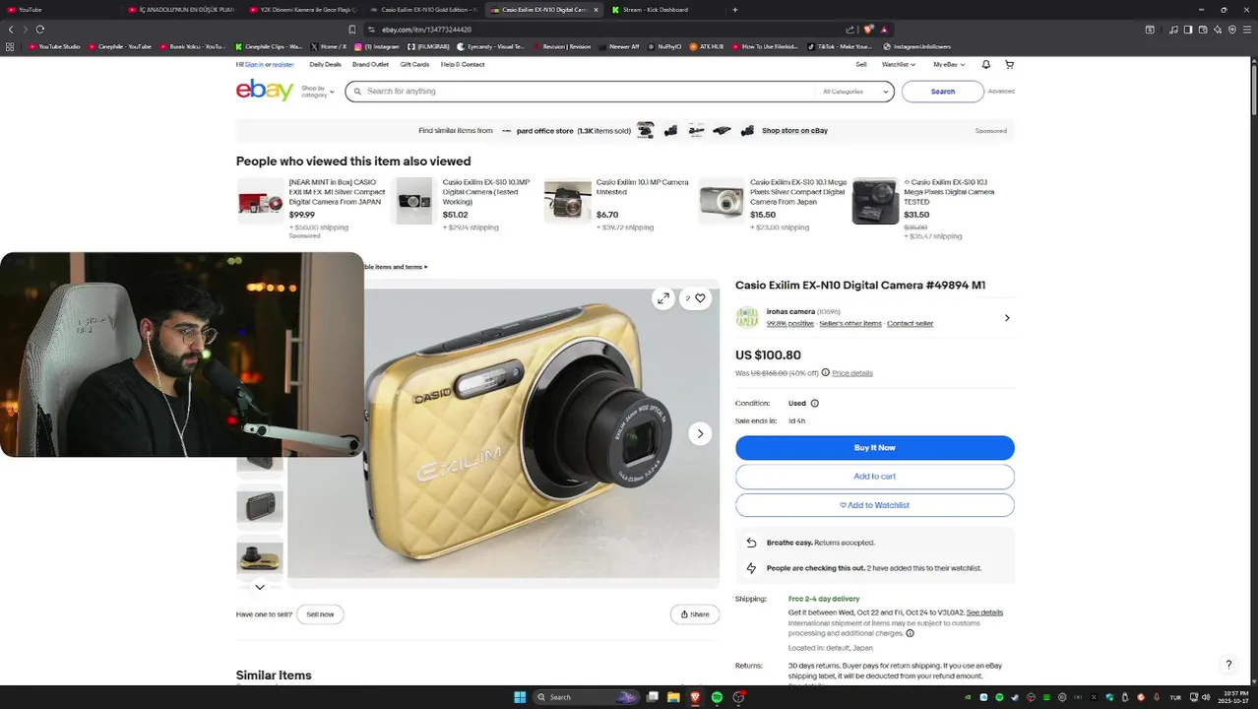Open a new browser tab
Image resolution: width=1258 pixels, height=709 pixels.
(734, 10)
